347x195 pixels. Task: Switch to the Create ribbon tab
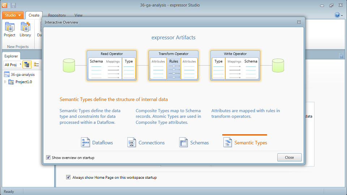point(34,15)
